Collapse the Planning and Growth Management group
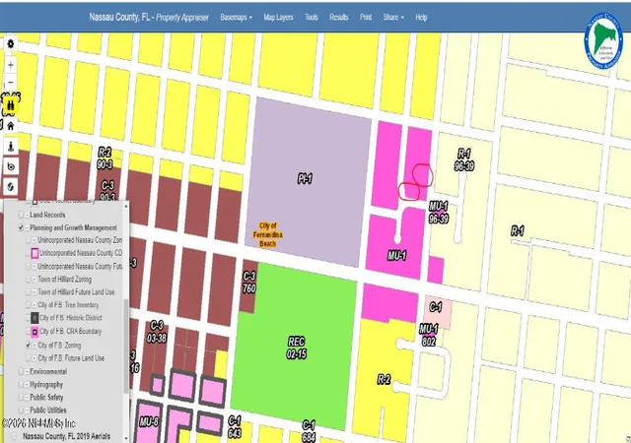631x443 pixels. coord(27,228)
